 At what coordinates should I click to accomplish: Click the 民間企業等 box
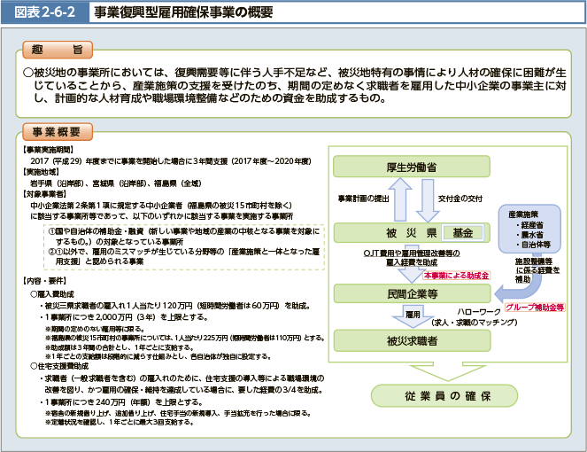(410, 292)
